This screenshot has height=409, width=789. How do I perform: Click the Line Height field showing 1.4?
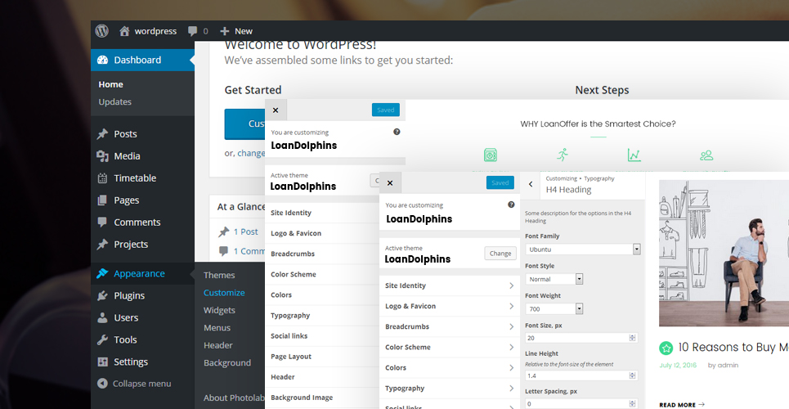pyautogui.click(x=581, y=375)
